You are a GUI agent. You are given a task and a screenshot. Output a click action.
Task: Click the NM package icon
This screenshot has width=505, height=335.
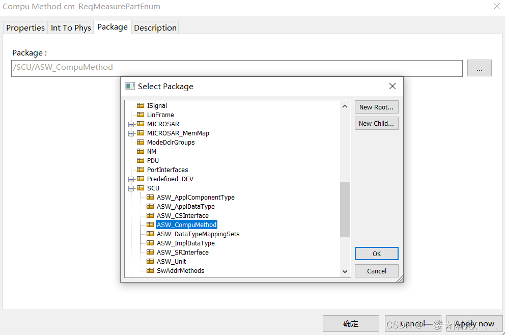(x=141, y=151)
